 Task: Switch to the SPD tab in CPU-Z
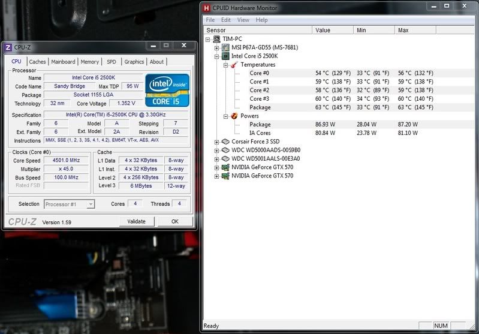point(111,62)
